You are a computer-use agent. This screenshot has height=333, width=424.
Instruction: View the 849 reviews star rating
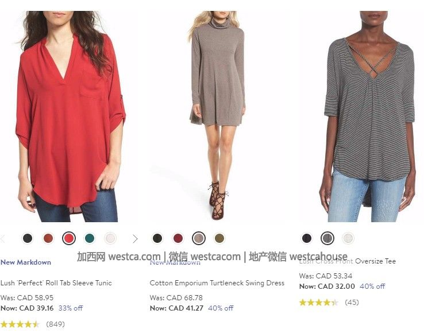[32, 324]
